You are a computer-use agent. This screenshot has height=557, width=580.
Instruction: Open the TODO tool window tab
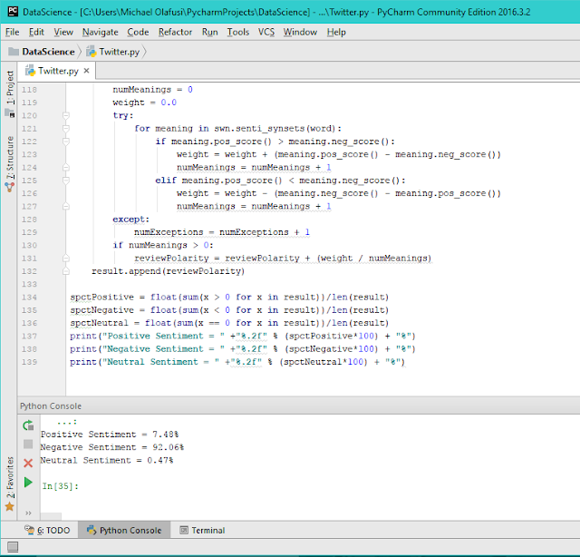(47, 531)
